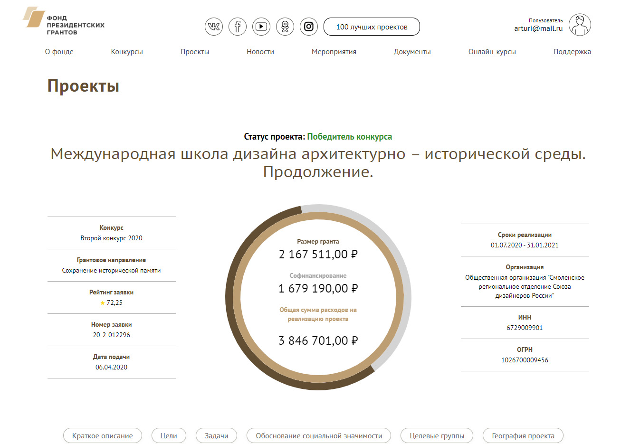The width and height of the screenshot is (621, 444).
Task: Open the Документы menu item
Action: point(412,52)
